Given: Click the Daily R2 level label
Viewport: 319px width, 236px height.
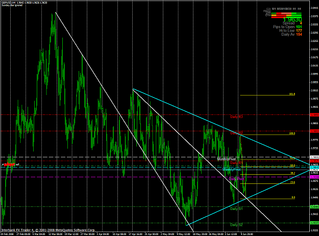Looking at the screenshot, I should [x=236, y=133].
